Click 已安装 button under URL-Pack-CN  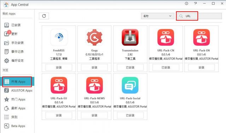point(166,67)
